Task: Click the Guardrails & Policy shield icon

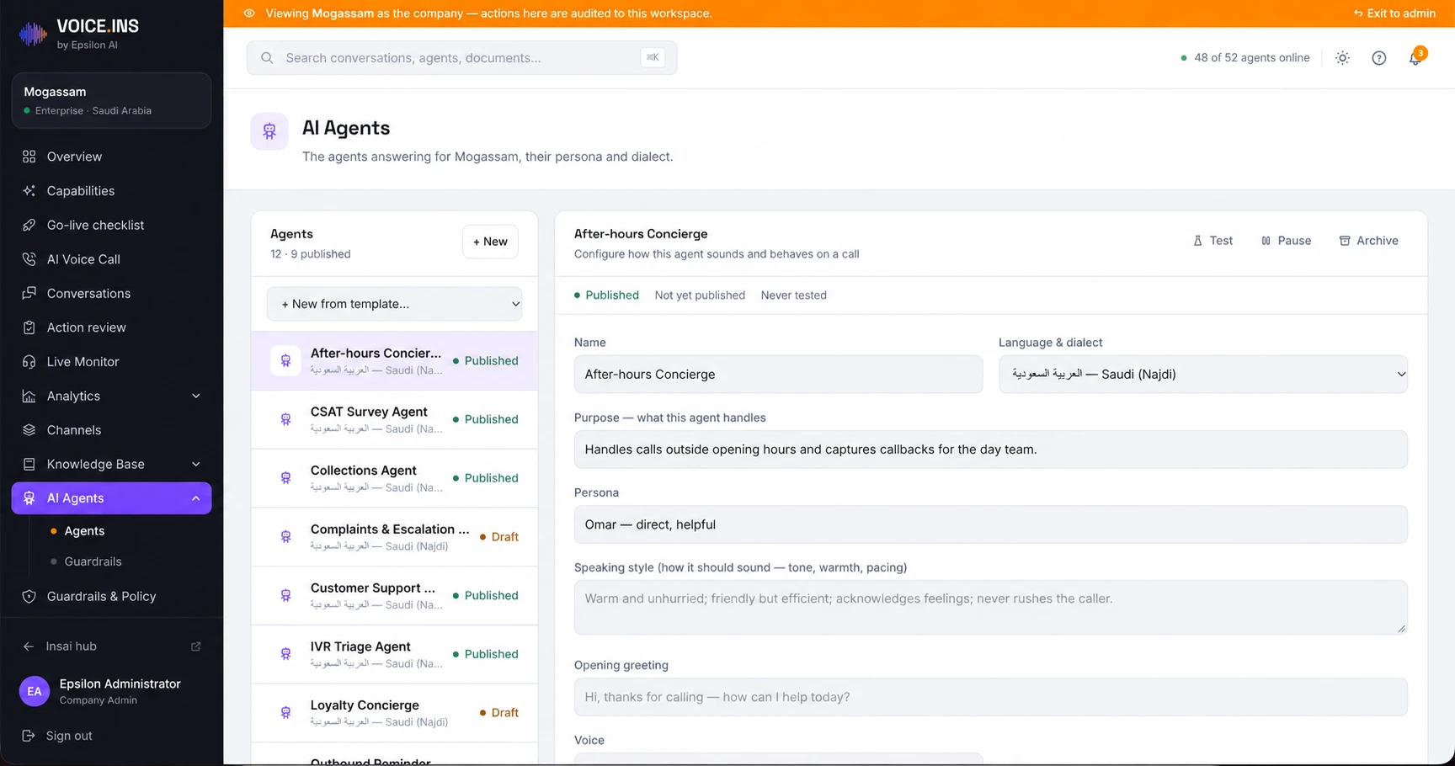Action: [29, 596]
